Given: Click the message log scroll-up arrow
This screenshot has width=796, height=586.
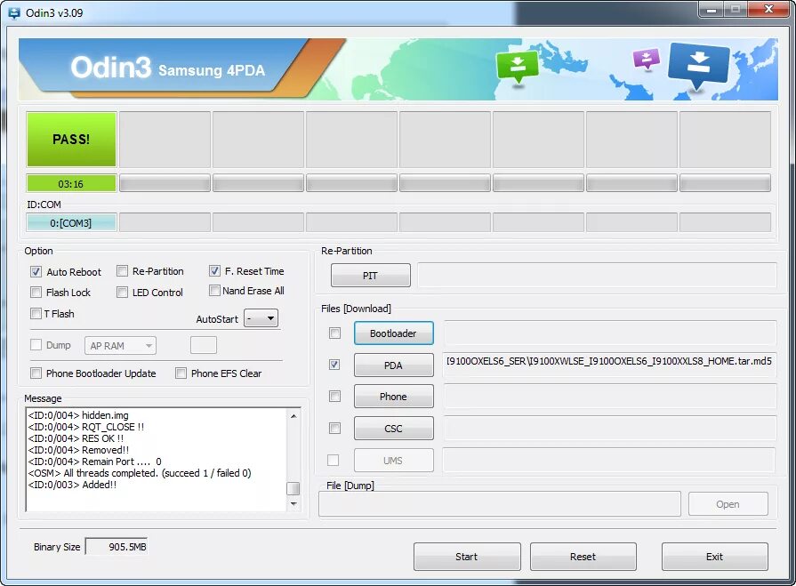Looking at the screenshot, I should point(293,416).
